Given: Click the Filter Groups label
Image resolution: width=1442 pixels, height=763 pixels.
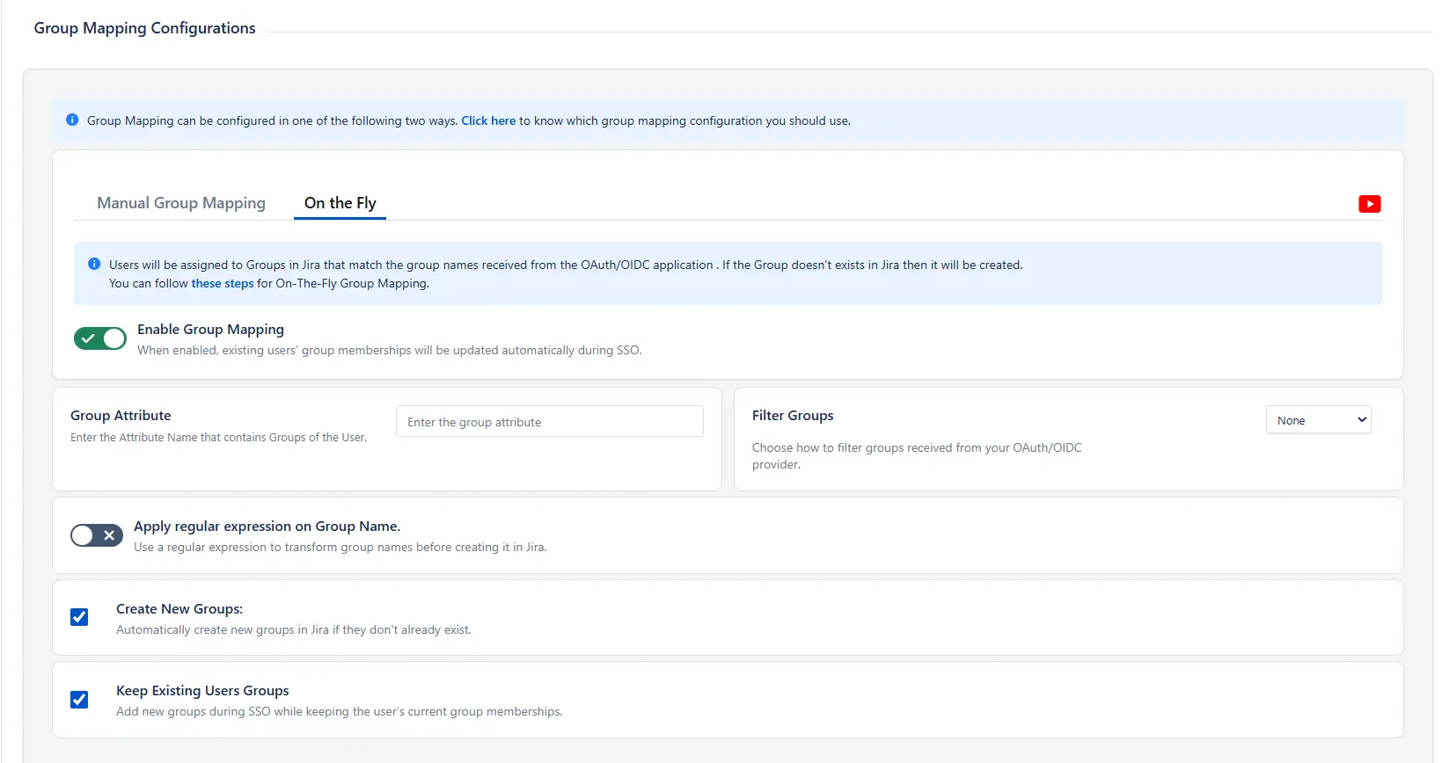Looking at the screenshot, I should [x=793, y=416].
